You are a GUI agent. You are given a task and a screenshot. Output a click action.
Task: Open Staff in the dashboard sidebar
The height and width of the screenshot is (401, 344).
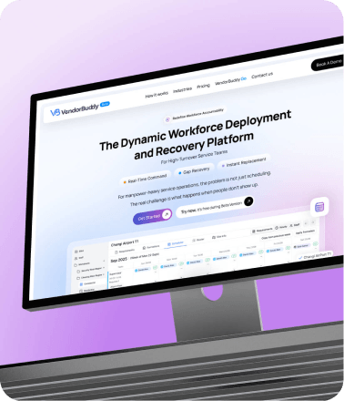tap(79, 258)
